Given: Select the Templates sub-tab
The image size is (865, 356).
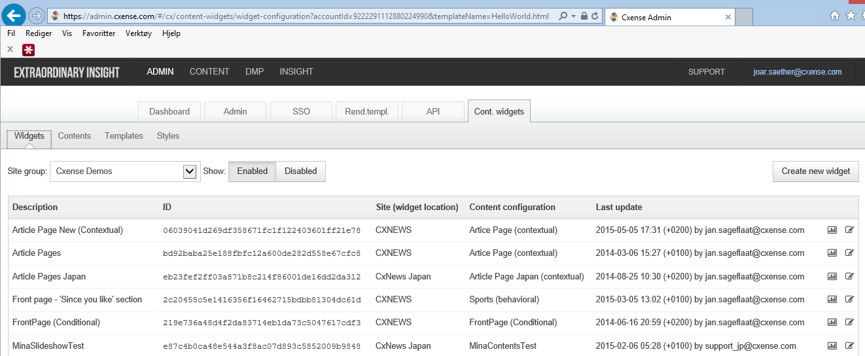Looking at the screenshot, I should [124, 136].
